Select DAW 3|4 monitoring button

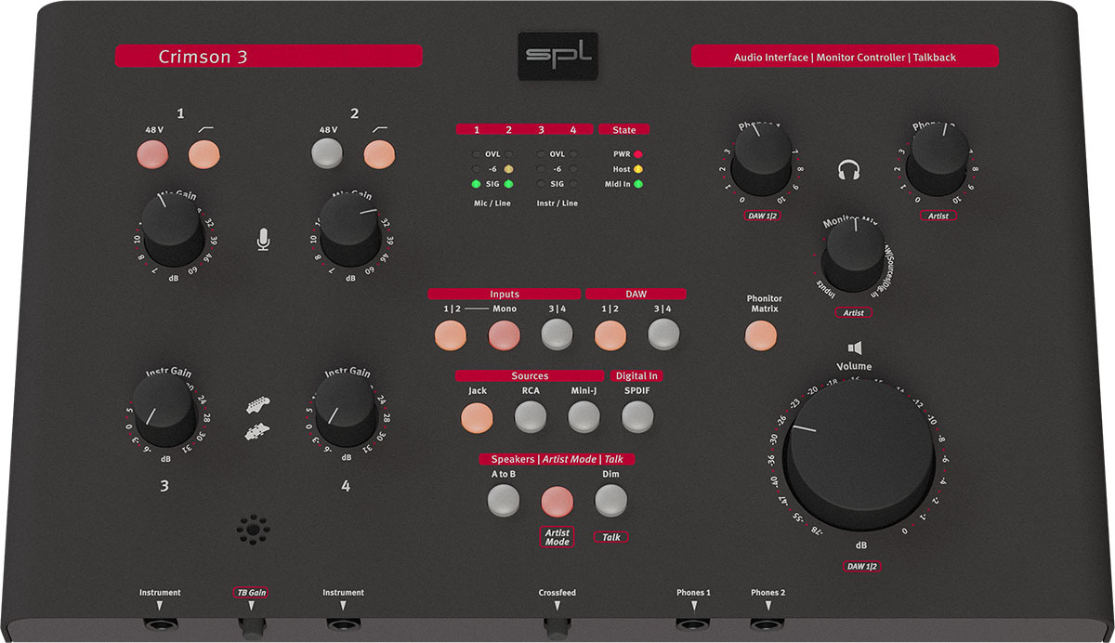[663, 335]
